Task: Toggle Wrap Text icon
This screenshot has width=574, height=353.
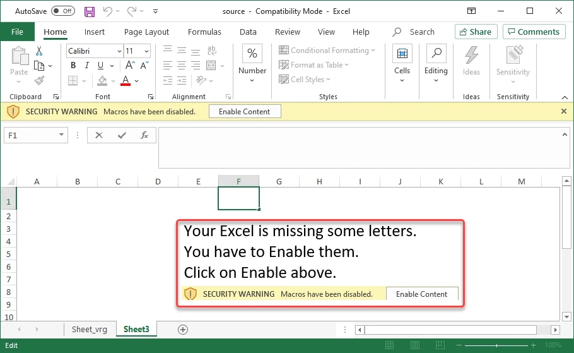Action: pyautogui.click(x=211, y=51)
